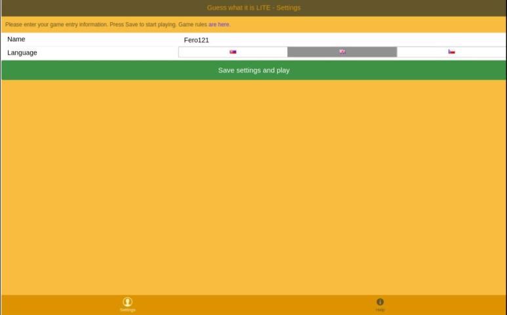The height and width of the screenshot is (315, 507).
Task: Click the 'Please enter your game entry' instruction text
Action: pos(56,24)
